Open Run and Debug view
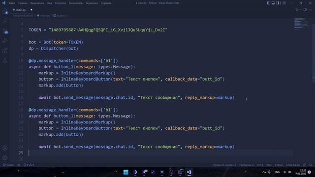Viewport: 315px width, 177px height. 5,41
